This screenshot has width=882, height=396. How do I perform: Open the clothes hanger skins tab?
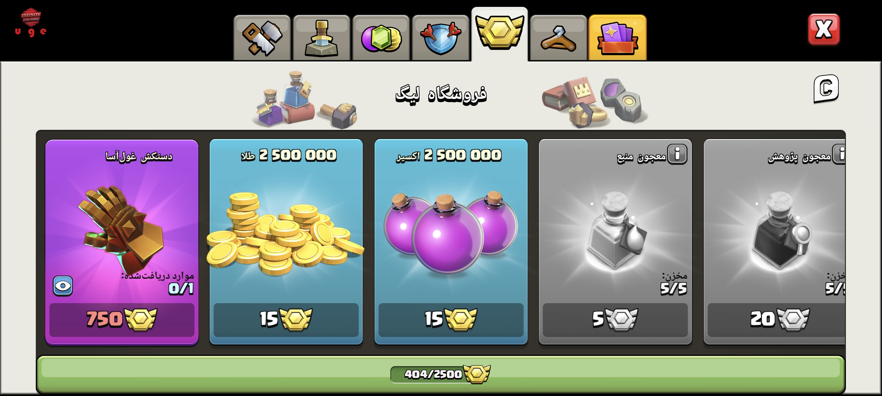click(x=558, y=38)
